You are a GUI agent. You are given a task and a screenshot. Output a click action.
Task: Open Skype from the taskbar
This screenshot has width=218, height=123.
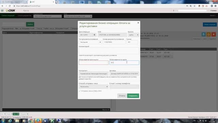pos(38,121)
